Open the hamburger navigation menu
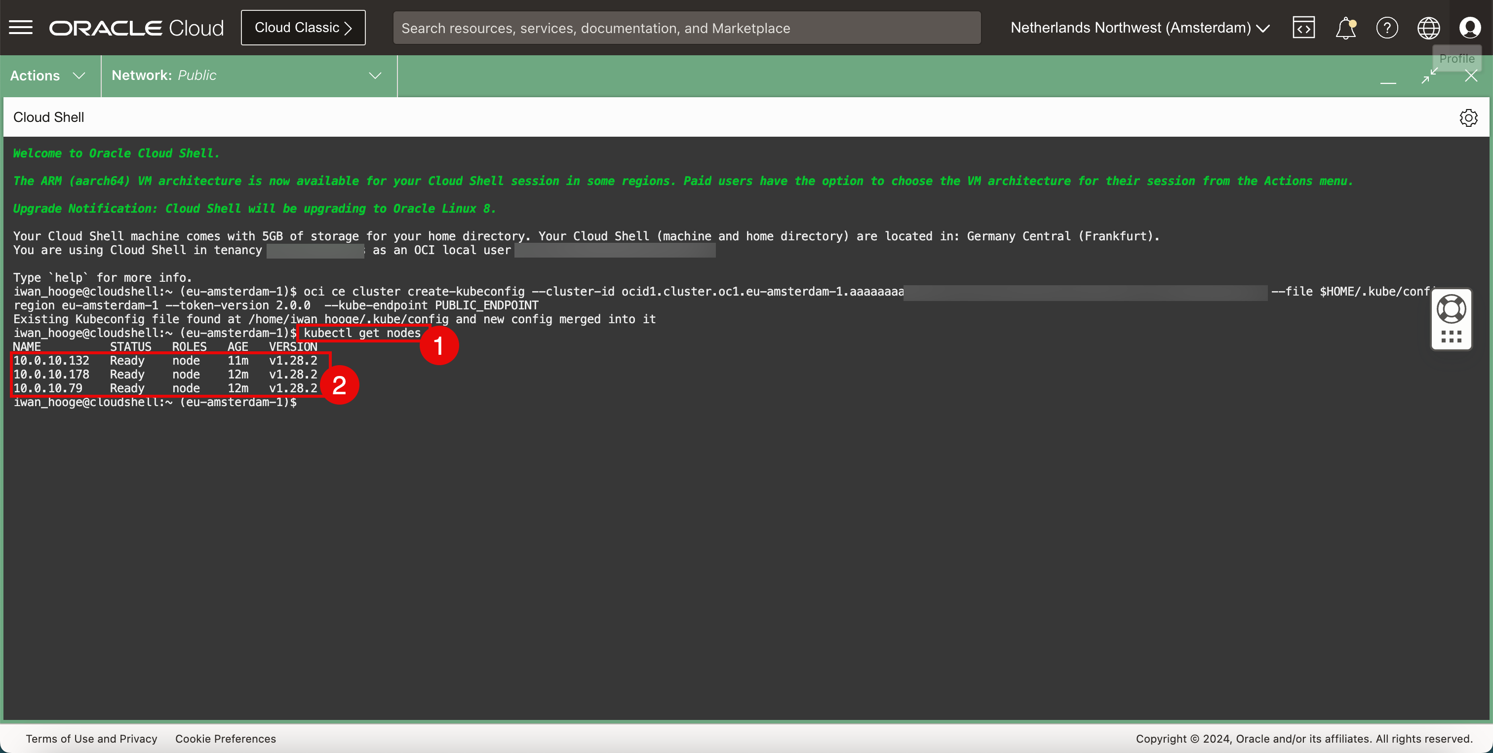Viewport: 1493px width, 753px height. [x=21, y=27]
